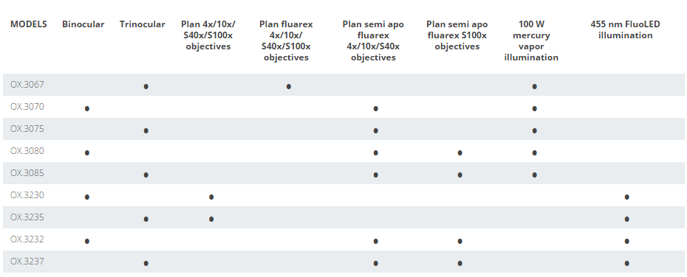Click the Binocular column header

pos(83,24)
